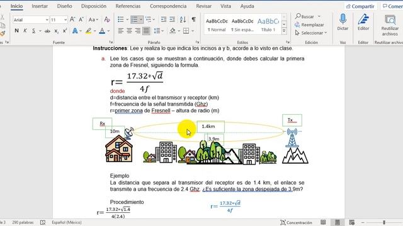Apply text effects blue A icon
Image resolution: width=403 pixels, height=226 pixels.
pyautogui.click(x=75, y=31)
